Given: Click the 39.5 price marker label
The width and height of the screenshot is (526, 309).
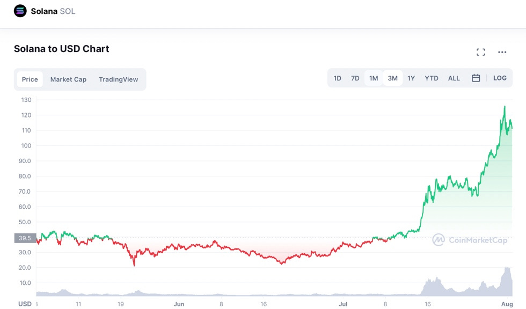Looking at the screenshot, I should tap(25, 238).
